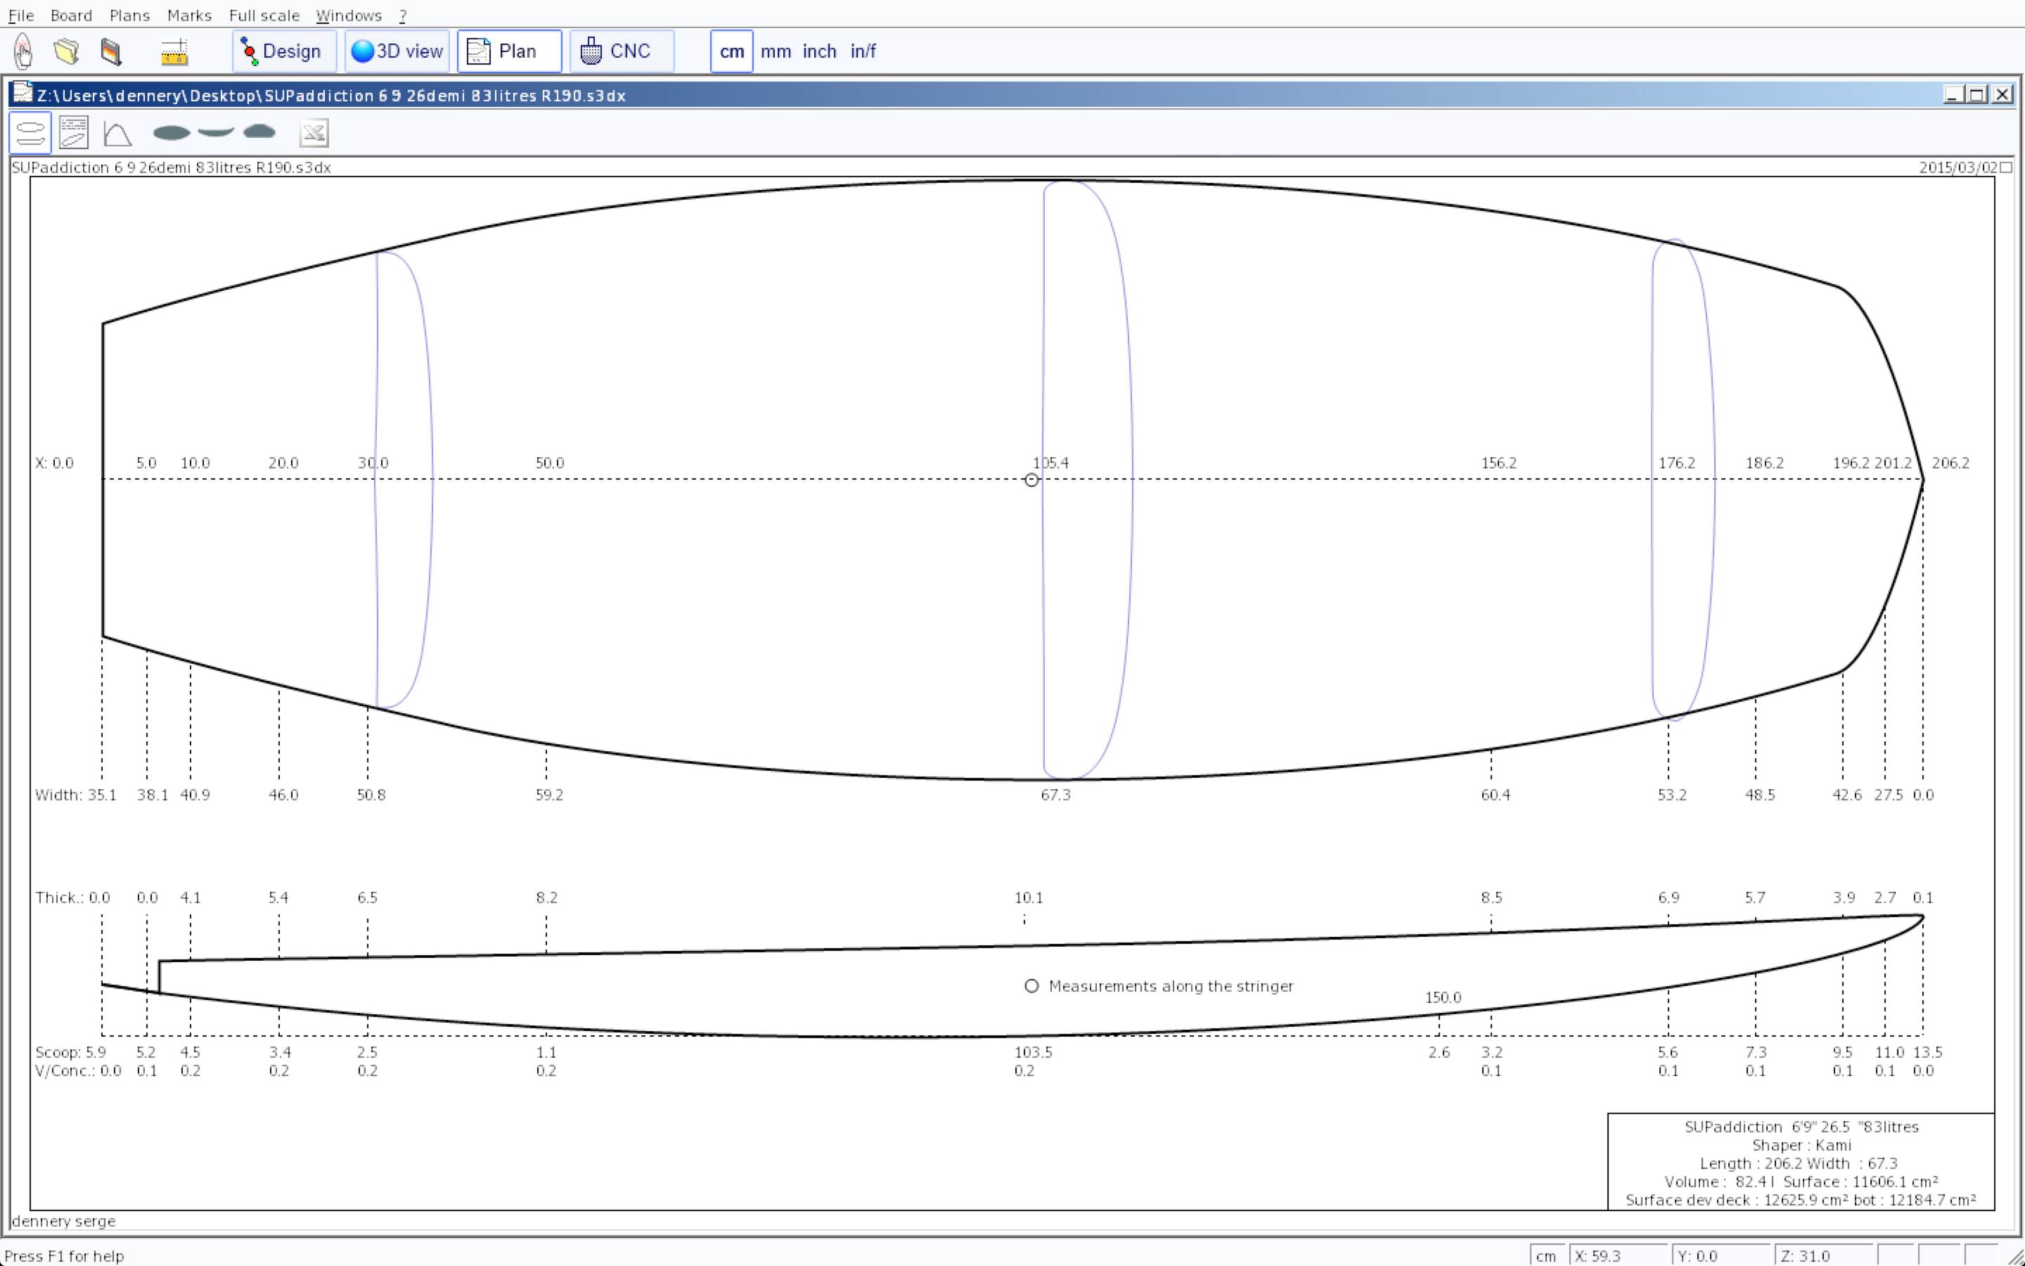Open the Marks menu
This screenshot has height=1266, width=2025.
pyautogui.click(x=189, y=15)
